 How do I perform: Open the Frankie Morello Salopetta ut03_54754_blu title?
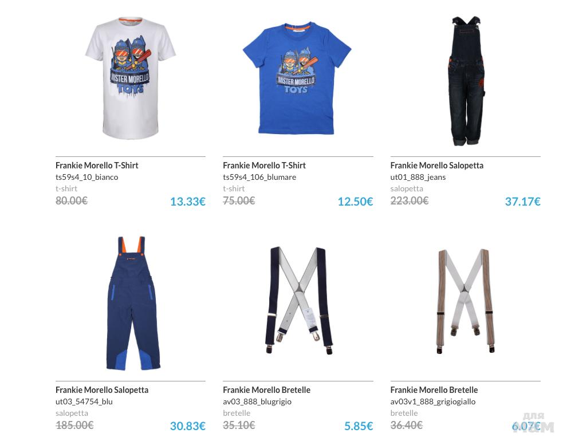102,390
